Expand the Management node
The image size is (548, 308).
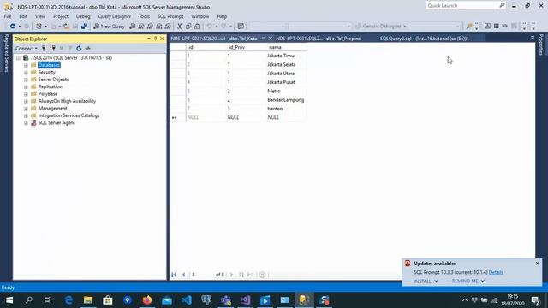[x=26, y=109]
